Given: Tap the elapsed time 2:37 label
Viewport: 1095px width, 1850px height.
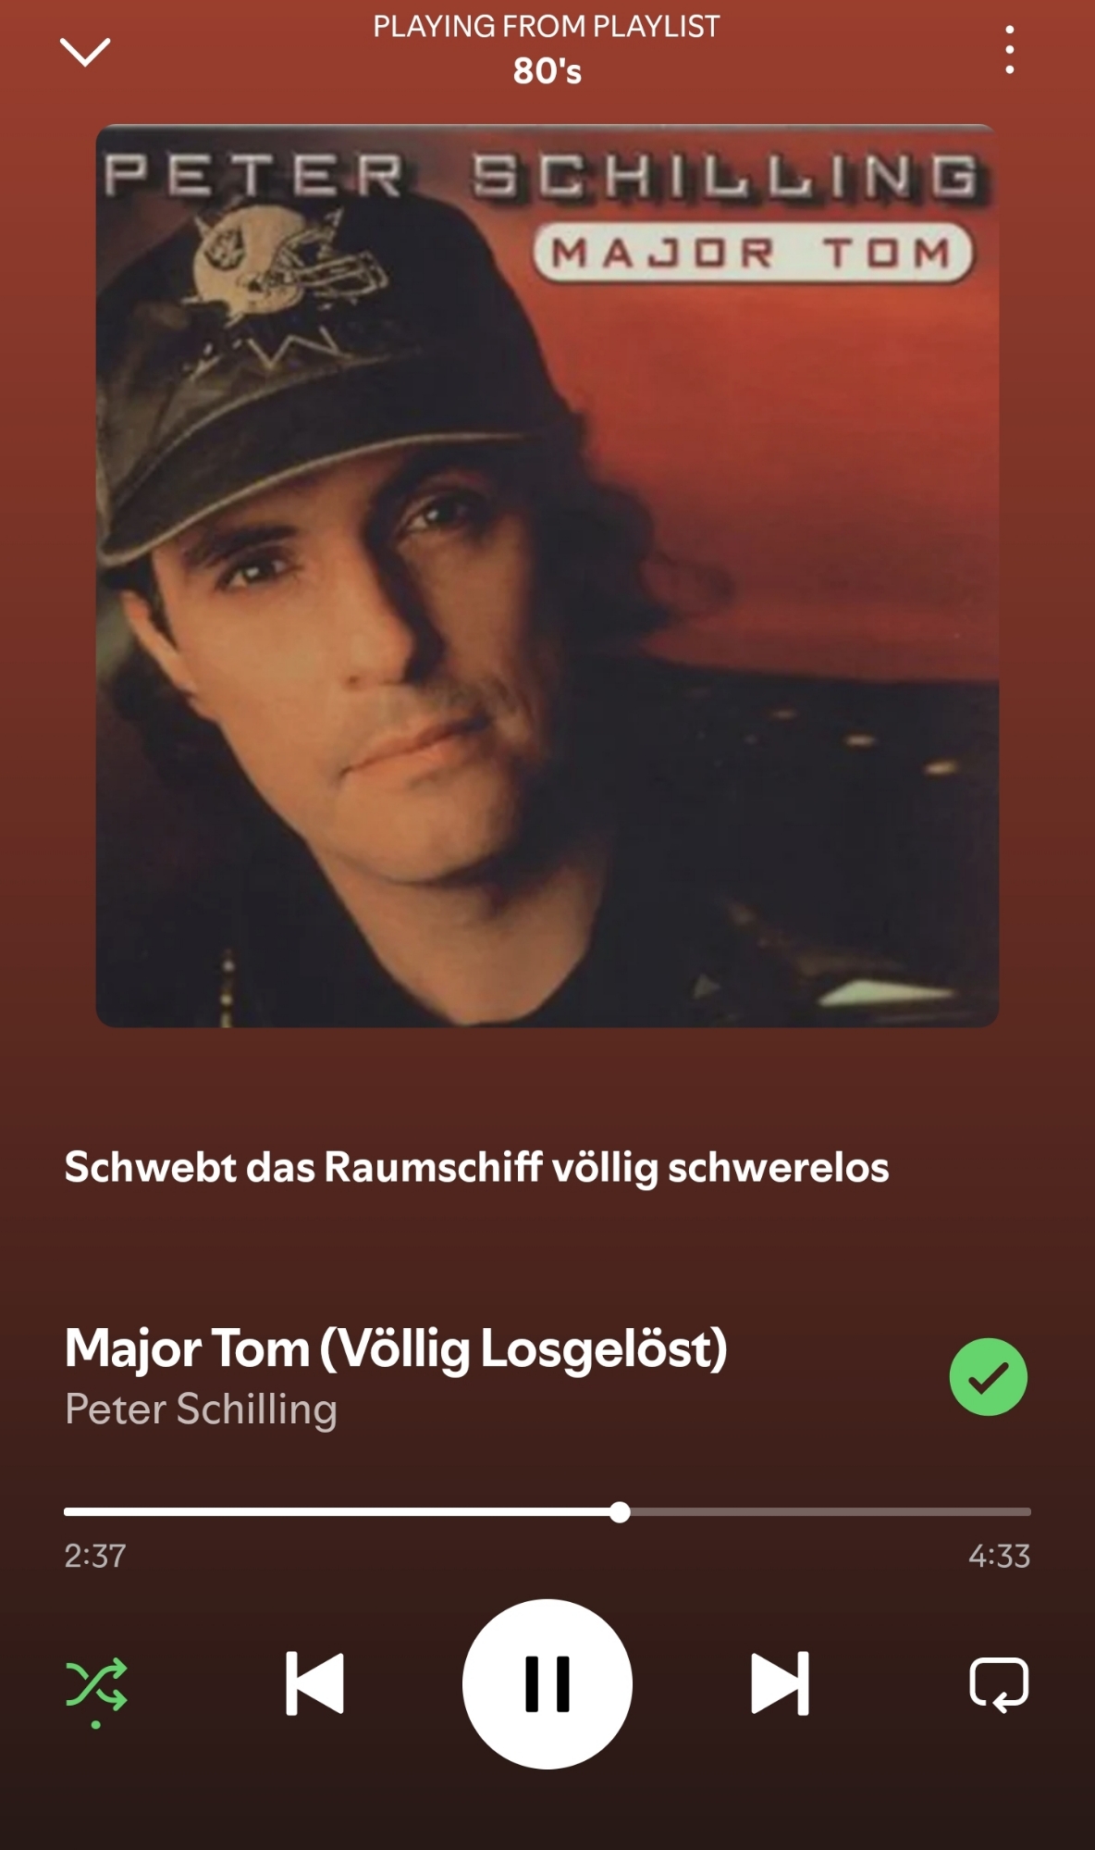Looking at the screenshot, I should tap(94, 1556).
